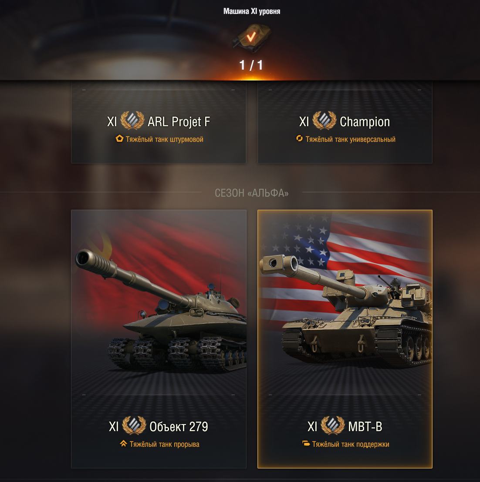
Task: Click the universal role icon under Champion
Action: click(299, 139)
